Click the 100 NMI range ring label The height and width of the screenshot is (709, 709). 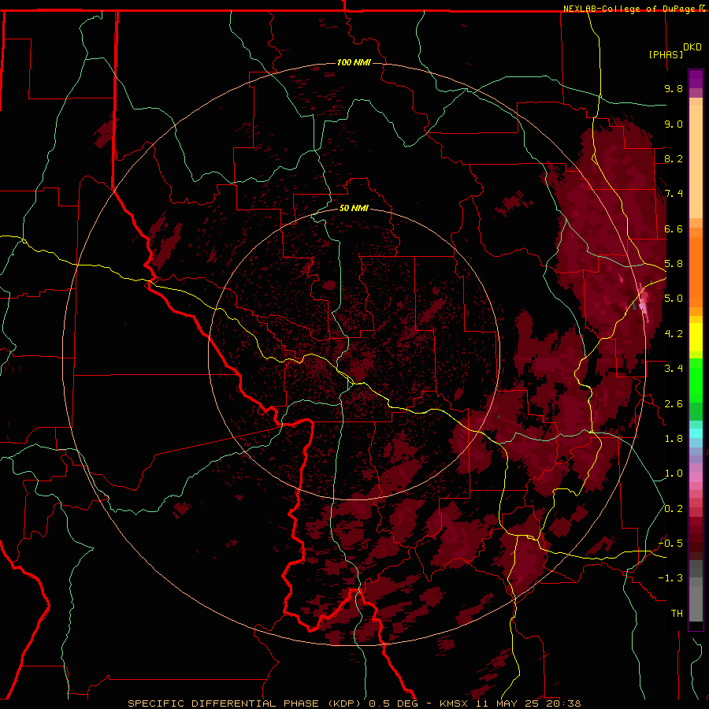pos(354,62)
